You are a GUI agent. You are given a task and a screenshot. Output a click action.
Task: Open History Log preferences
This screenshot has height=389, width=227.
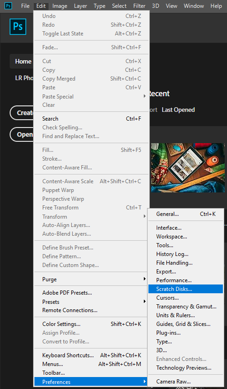click(x=186, y=254)
